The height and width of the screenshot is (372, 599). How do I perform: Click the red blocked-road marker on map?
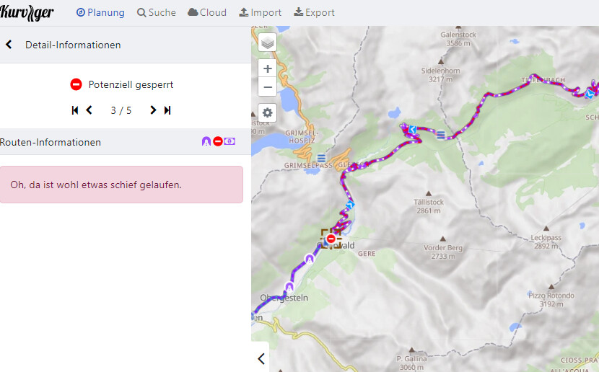[331, 239]
